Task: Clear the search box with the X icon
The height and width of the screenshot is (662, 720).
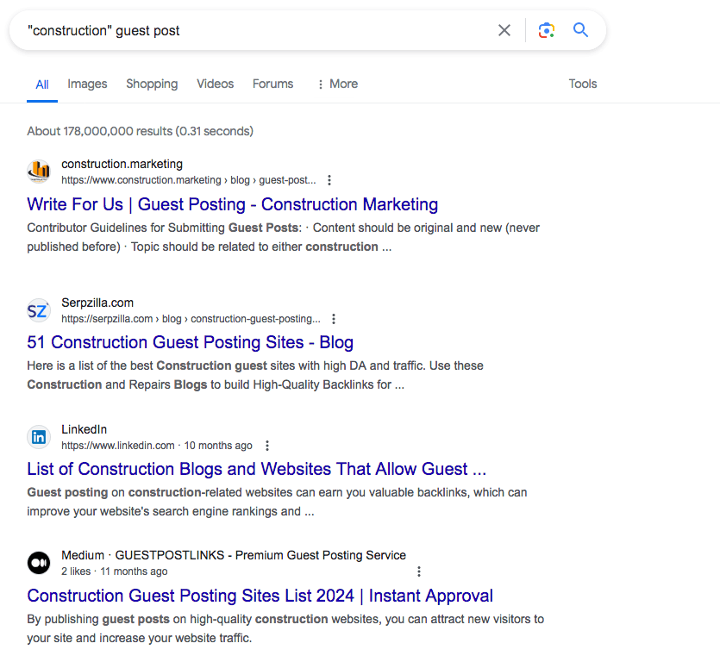Action: pos(504,31)
